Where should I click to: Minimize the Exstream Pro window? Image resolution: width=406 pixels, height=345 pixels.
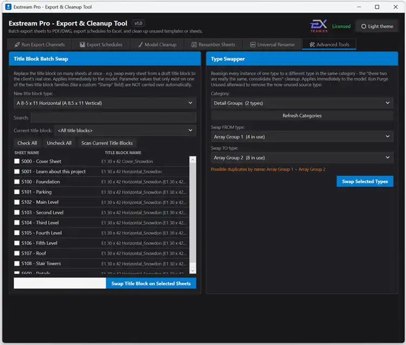click(359, 7)
